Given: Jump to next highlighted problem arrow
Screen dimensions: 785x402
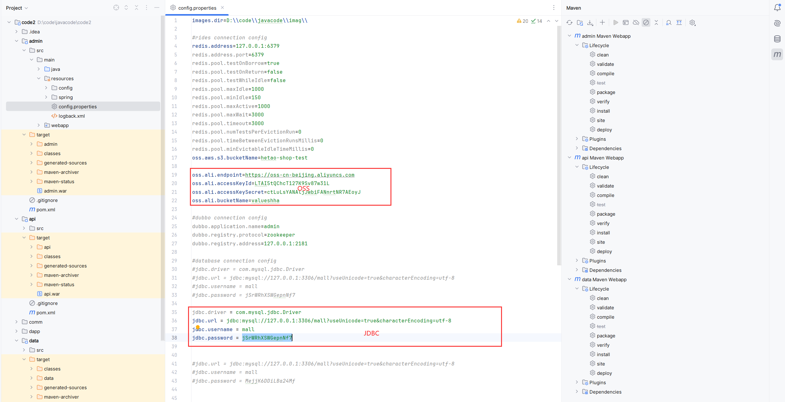Looking at the screenshot, I should [557, 21].
